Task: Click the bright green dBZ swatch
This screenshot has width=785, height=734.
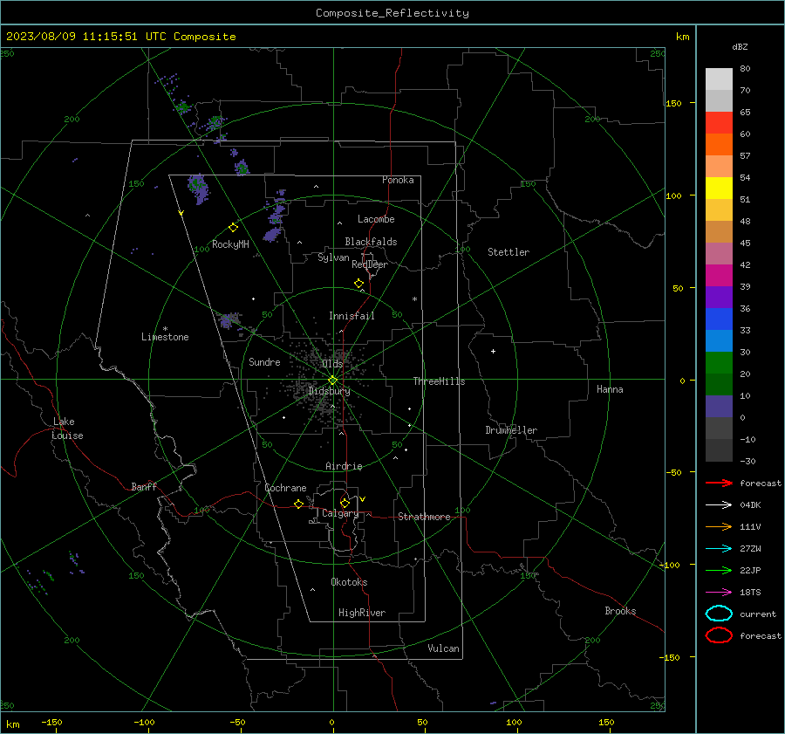Action: click(719, 363)
